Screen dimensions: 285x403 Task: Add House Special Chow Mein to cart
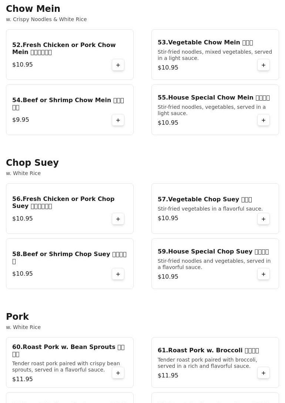[x=264, y=120]
